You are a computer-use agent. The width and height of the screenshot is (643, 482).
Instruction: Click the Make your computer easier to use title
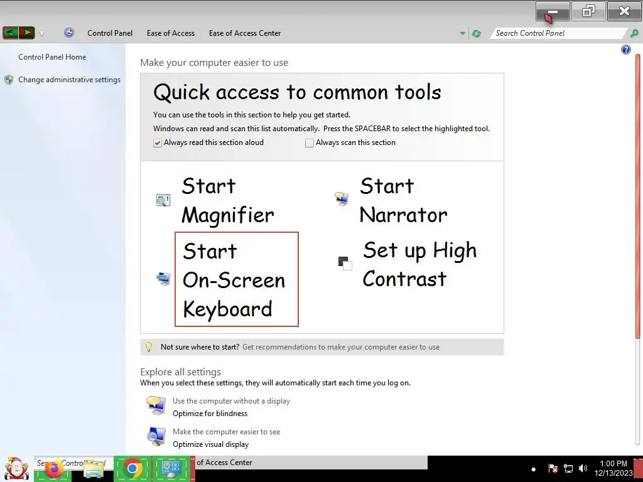pyautogui.click(x=214, y=63)
